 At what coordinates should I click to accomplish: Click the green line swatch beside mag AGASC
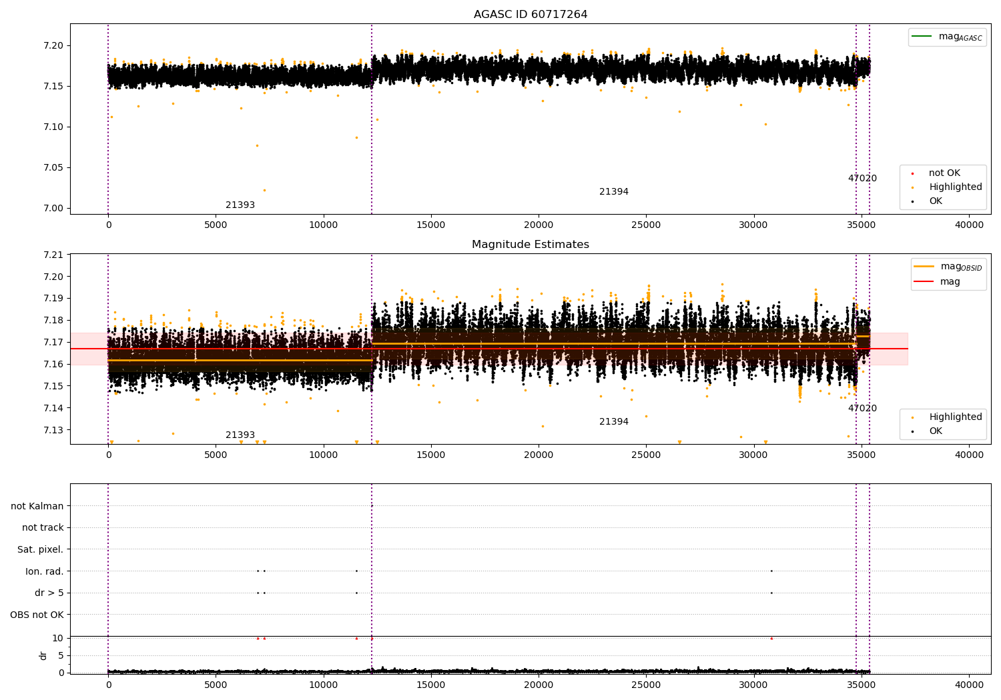(922, 37)
